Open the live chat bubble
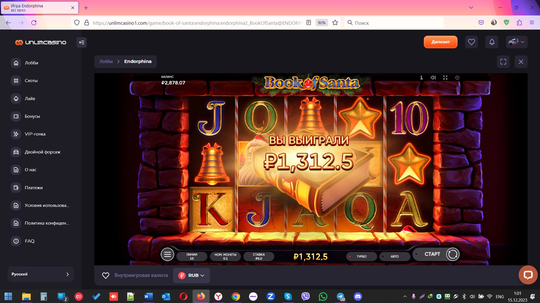Screen dimensions: 540x303 click(528, 275)
